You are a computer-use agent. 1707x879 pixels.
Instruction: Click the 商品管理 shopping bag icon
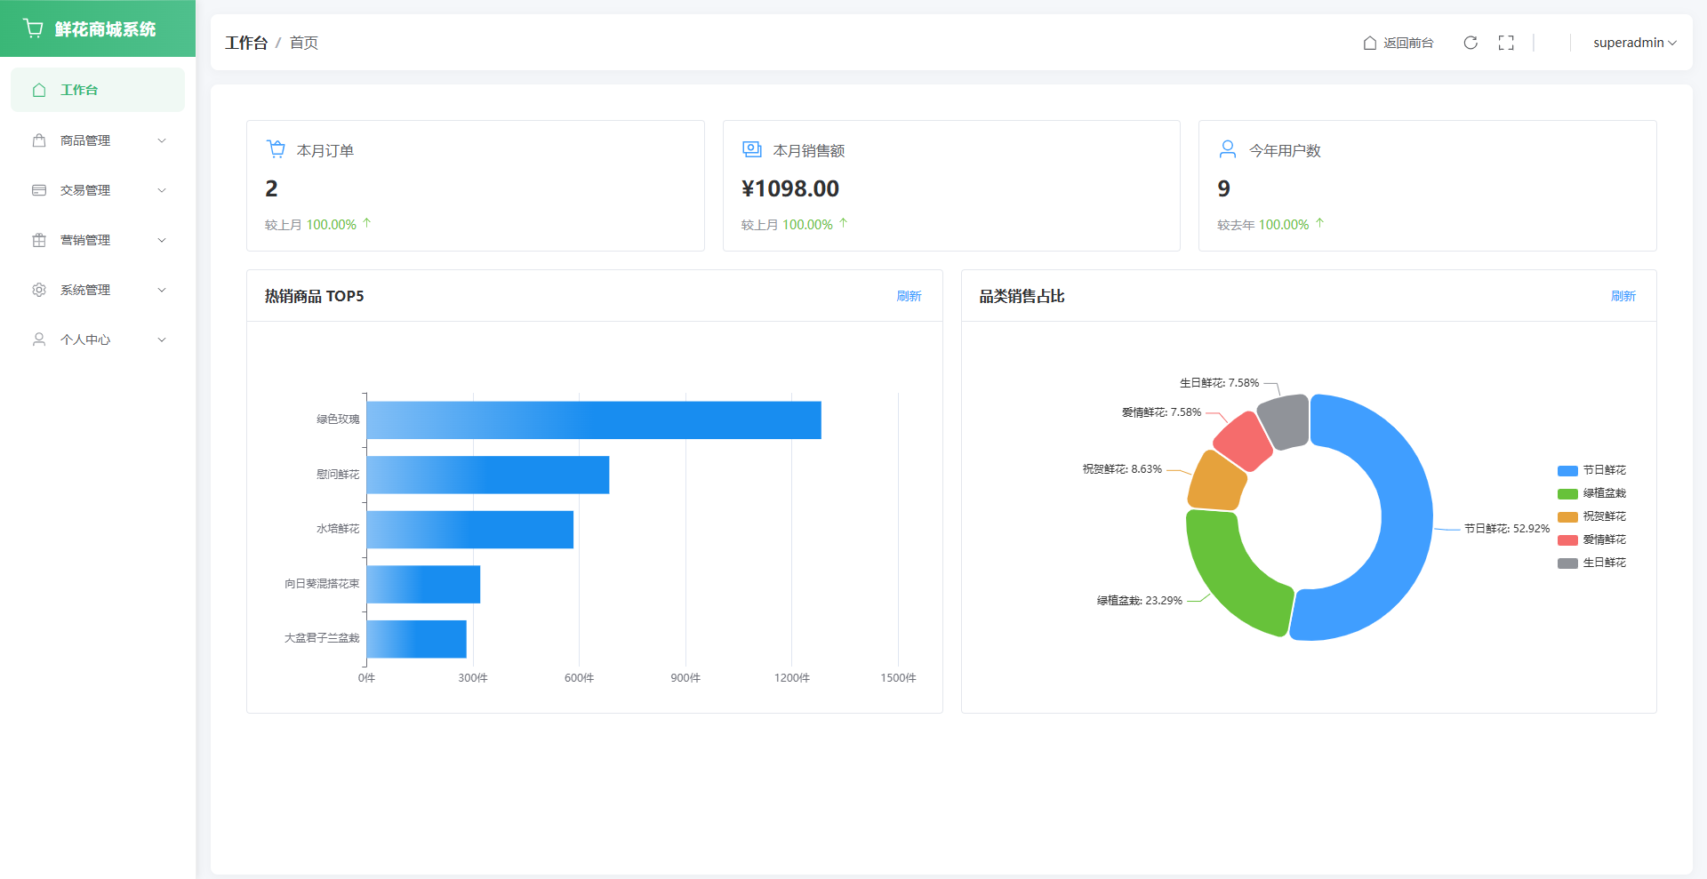(39, 140)
